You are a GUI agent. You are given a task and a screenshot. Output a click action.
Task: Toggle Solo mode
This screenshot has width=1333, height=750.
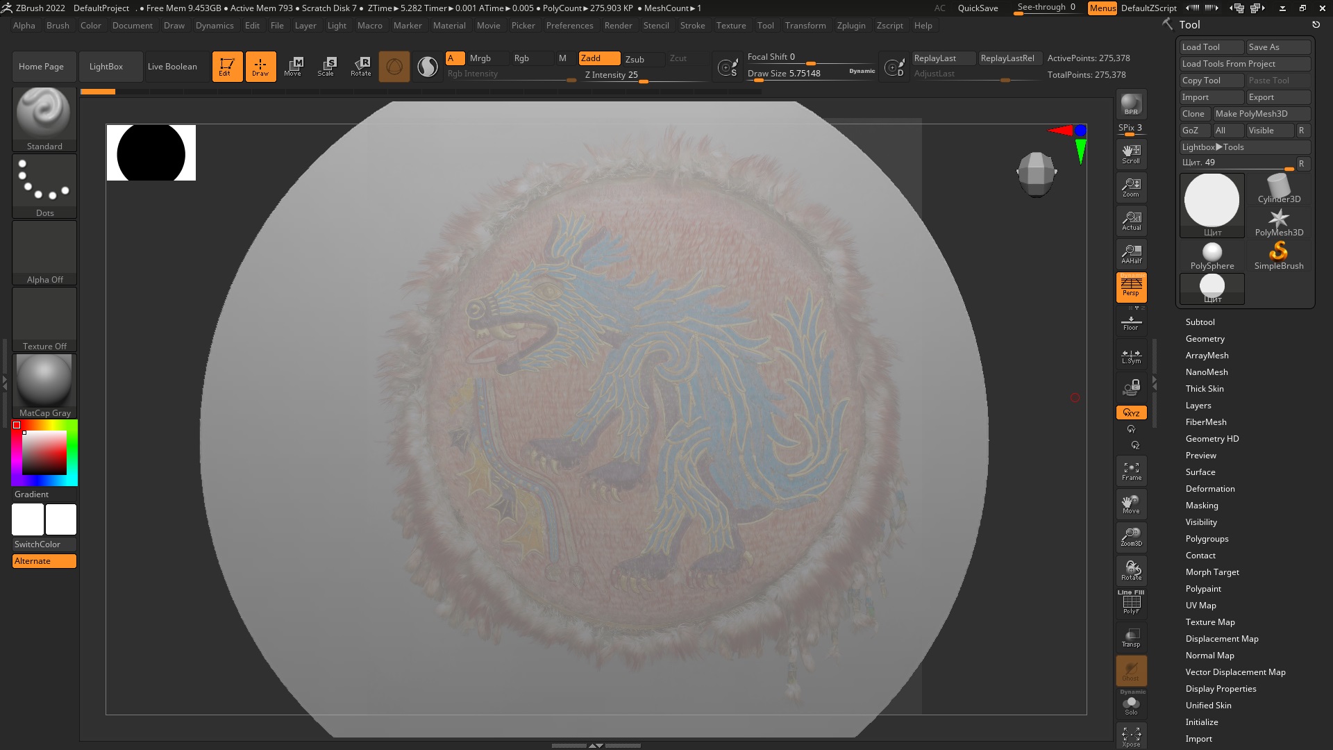pyautogui.click(x=1131, y=704)
